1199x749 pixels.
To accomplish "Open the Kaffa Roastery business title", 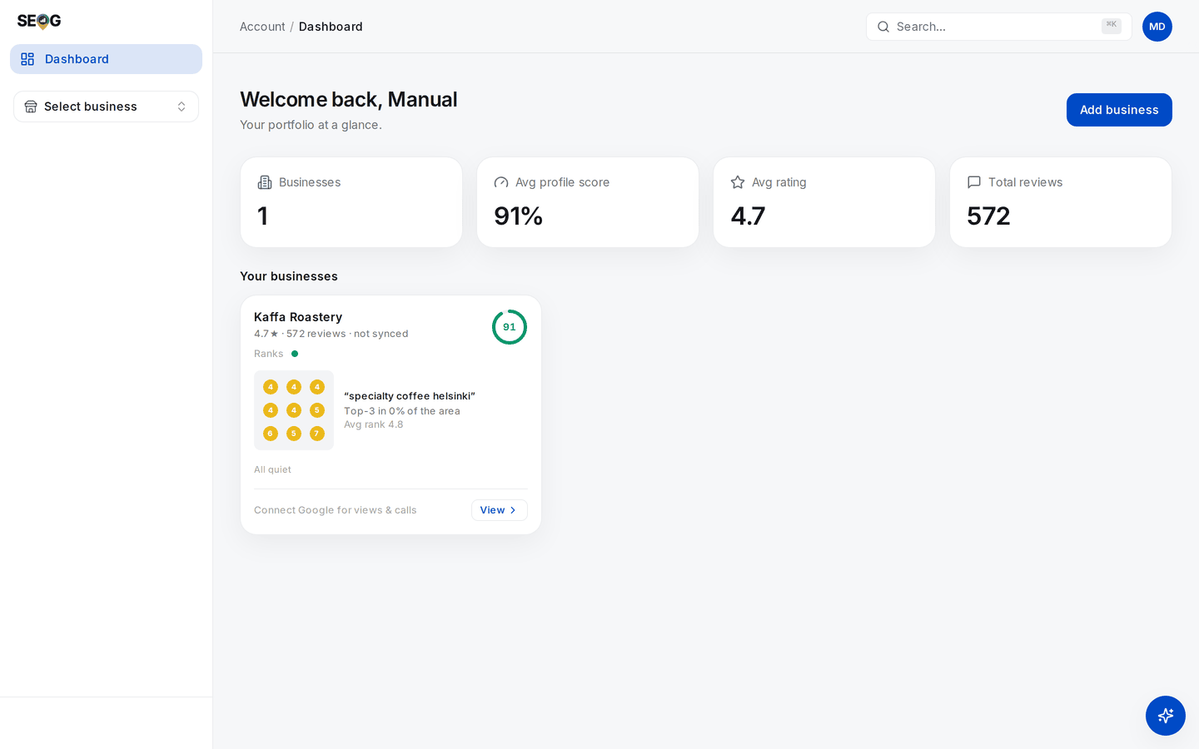I will click(298, 317).
